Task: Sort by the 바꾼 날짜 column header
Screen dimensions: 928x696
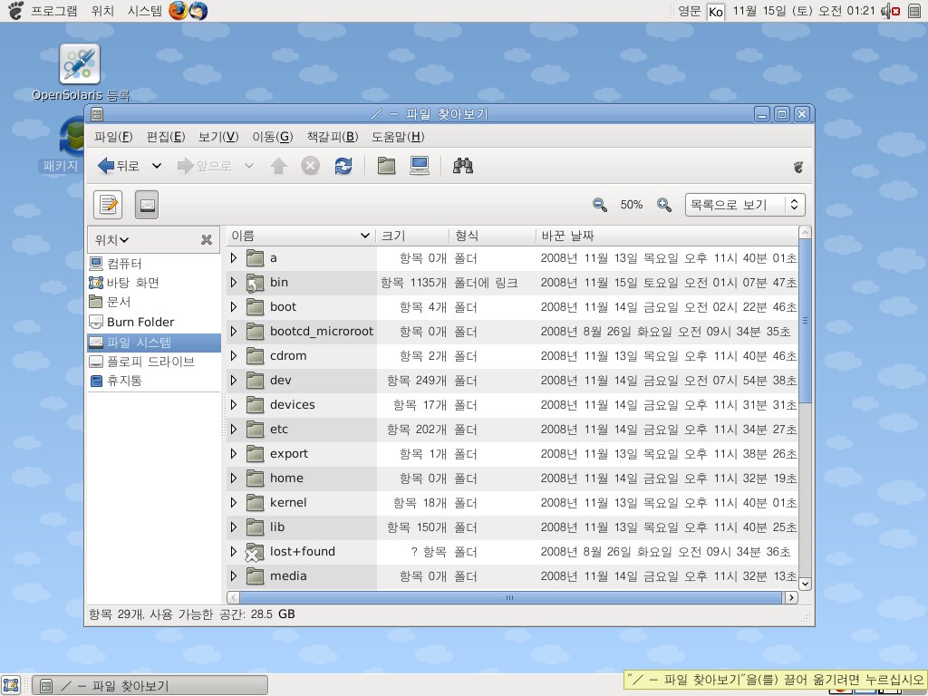Action: (x=666, y=236)
